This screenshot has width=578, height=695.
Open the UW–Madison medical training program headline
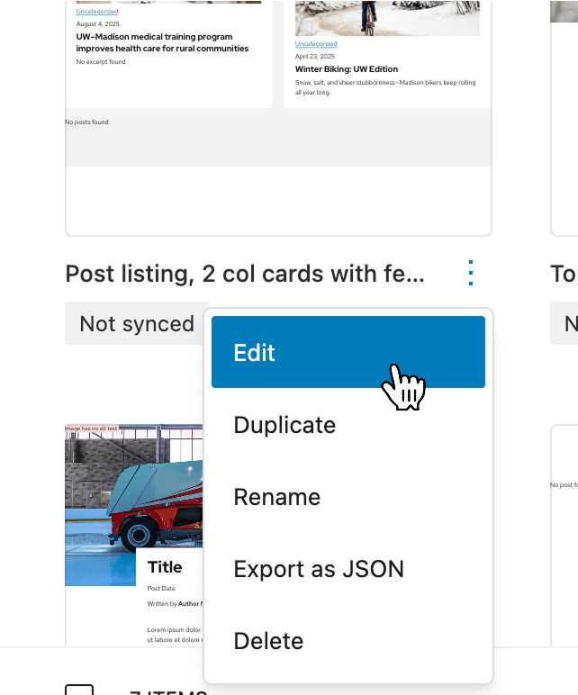(x=154, y=42)
